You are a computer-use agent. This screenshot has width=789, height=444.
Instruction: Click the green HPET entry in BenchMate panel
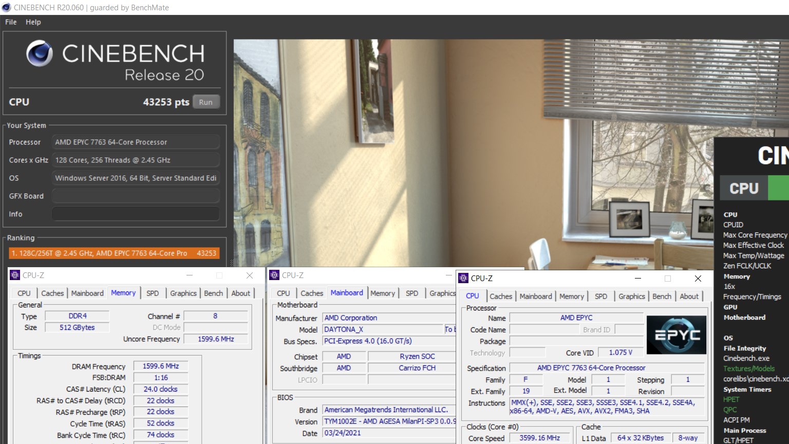731,399
